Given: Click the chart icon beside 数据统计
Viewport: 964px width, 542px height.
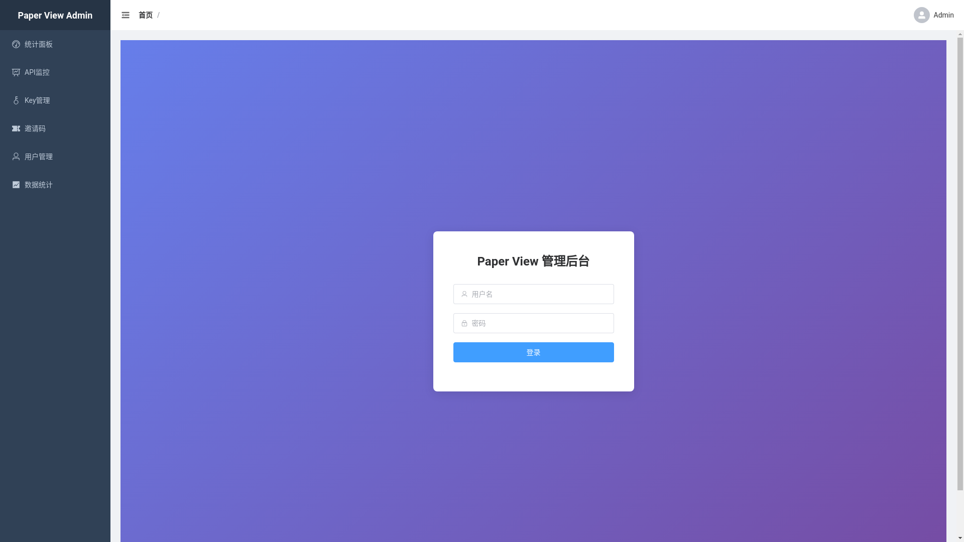Looking at the screenshot, I should click(16, 185).
